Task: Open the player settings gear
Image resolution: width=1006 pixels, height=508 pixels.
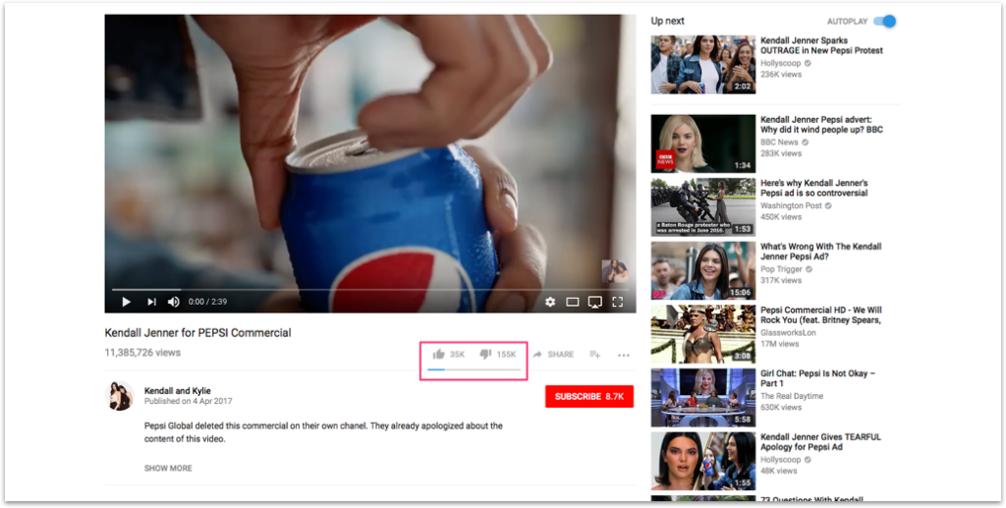Action: pyautogui.click(x=550, y=302)
